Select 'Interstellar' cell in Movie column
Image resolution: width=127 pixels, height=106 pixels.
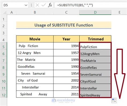pyautogui.click(x=35, y=87)
